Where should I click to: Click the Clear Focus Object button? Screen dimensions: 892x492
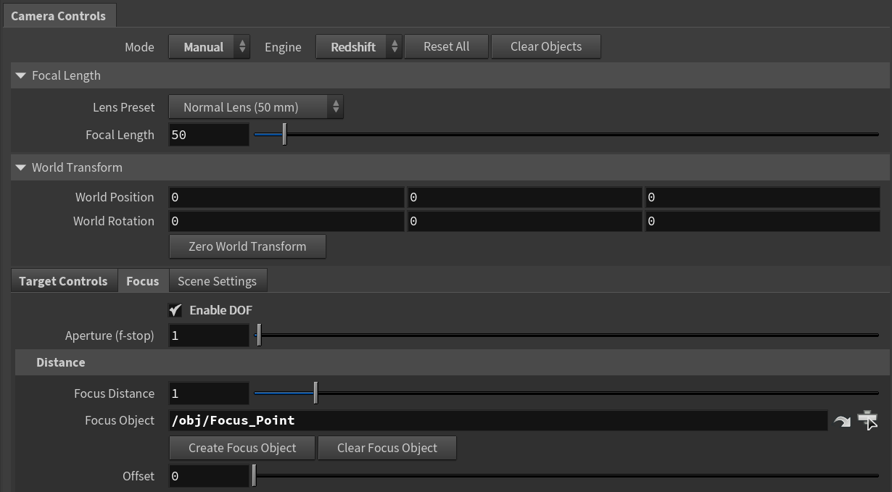tap(387, 448)
